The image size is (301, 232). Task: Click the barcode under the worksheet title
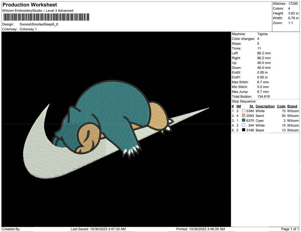tap(46, 17)
